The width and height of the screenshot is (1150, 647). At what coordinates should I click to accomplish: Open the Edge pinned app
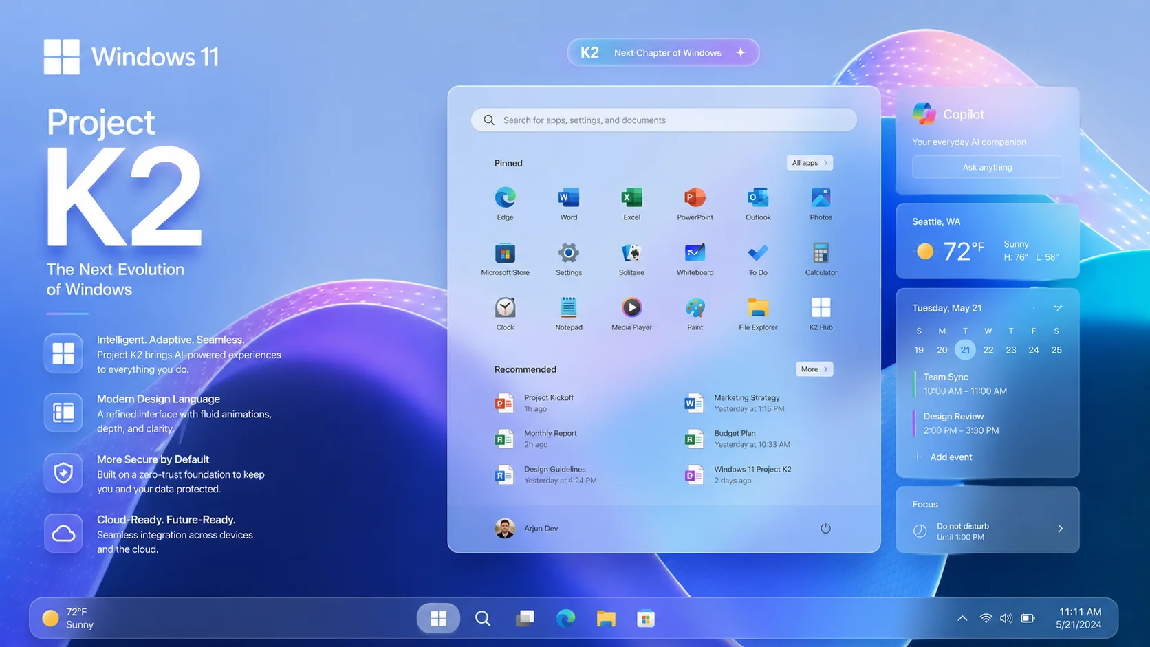coord(505,203)
